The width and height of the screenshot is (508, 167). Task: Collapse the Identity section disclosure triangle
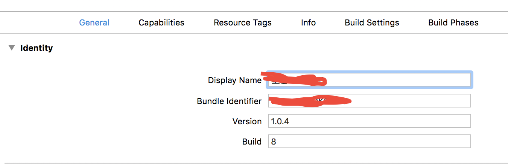12,48
